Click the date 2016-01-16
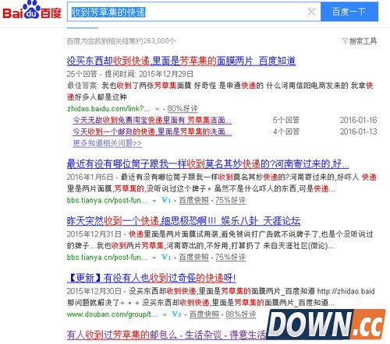390x344 pixels. pyautogui.click(x=358, y=120)
